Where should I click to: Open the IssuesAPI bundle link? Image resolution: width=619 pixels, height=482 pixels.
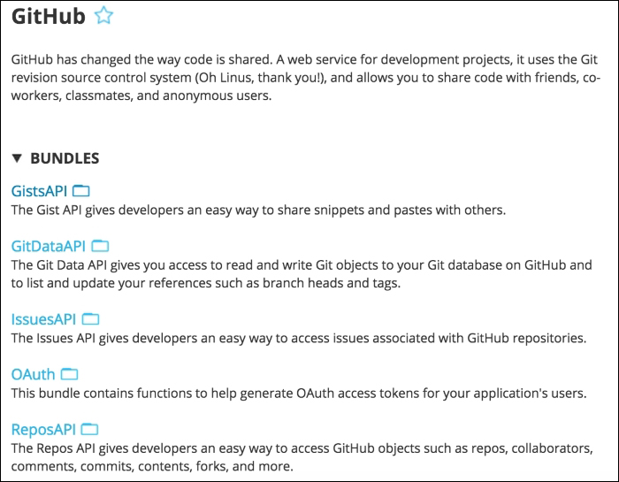(x=43, y=319)
